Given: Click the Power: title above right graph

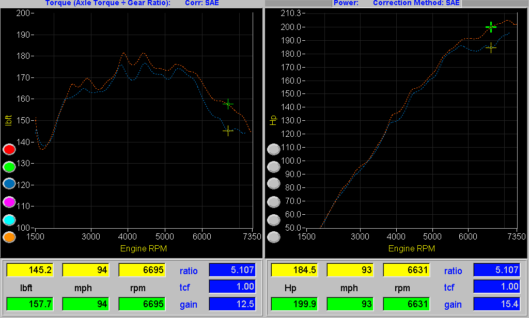Looking at the screenshot, I should [346, 3].
